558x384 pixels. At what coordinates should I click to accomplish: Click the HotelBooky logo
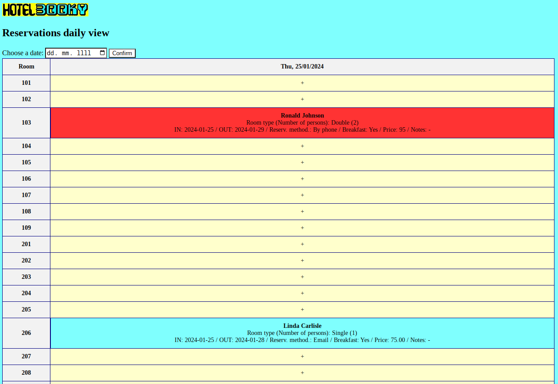click(45, 10)
